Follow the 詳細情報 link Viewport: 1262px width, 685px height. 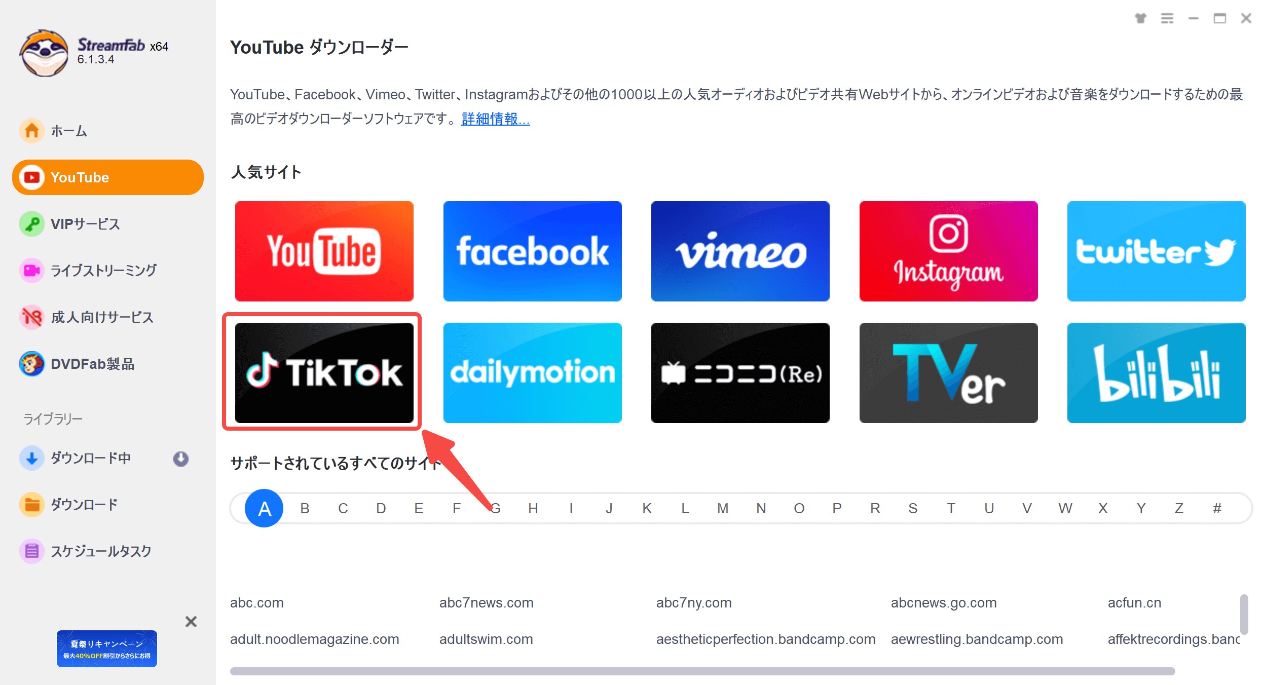point(495,119)
